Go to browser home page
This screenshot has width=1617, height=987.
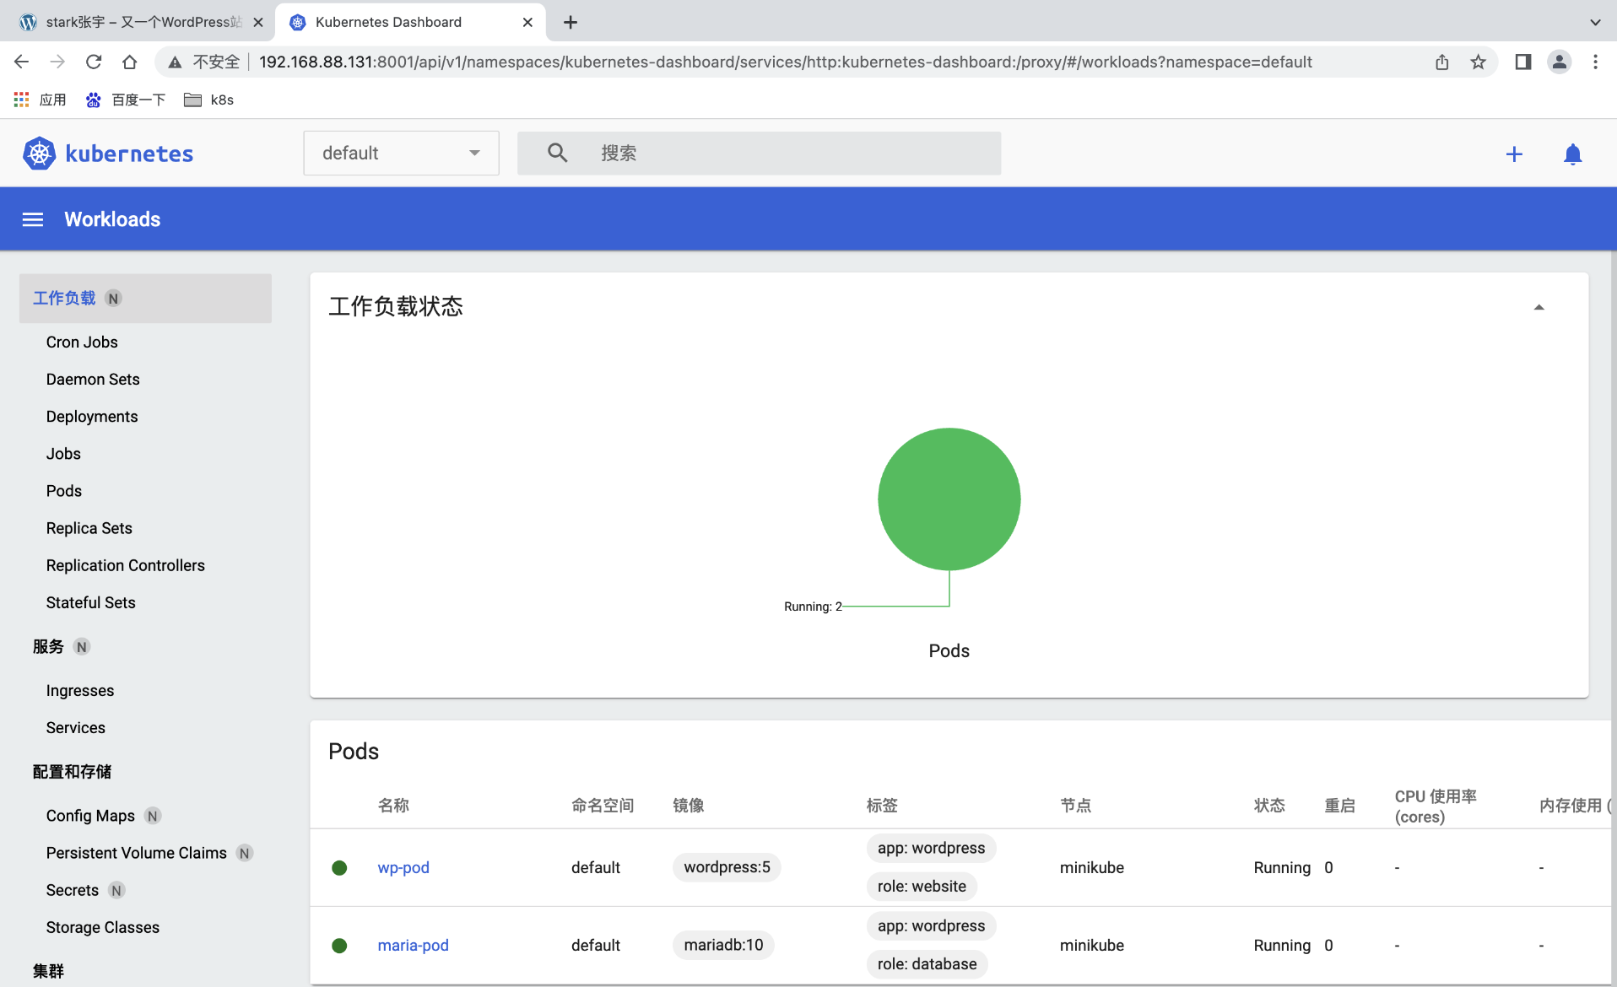(x=129, y=62)
